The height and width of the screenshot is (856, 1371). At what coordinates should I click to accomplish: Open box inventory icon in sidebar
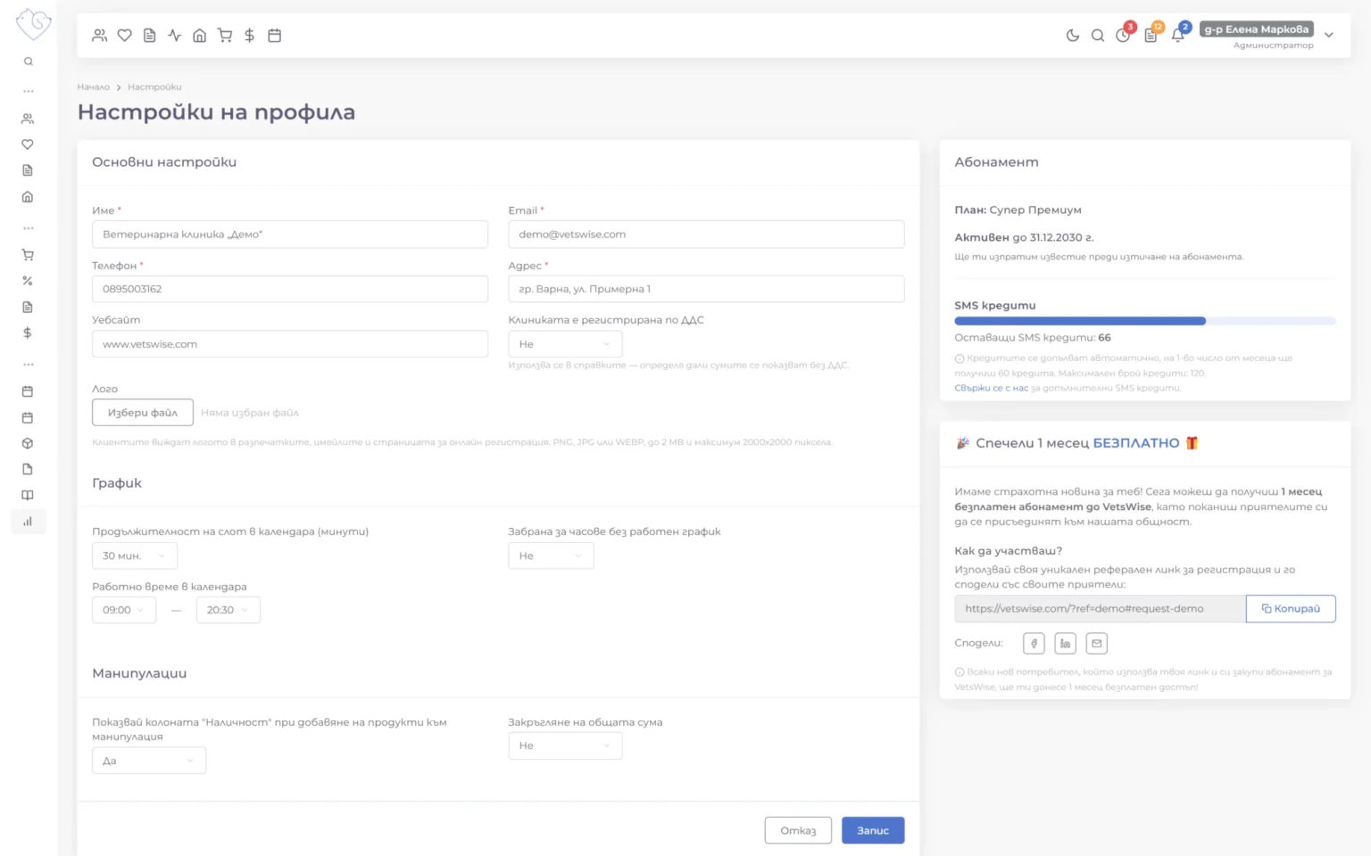[x=28, y=443]
